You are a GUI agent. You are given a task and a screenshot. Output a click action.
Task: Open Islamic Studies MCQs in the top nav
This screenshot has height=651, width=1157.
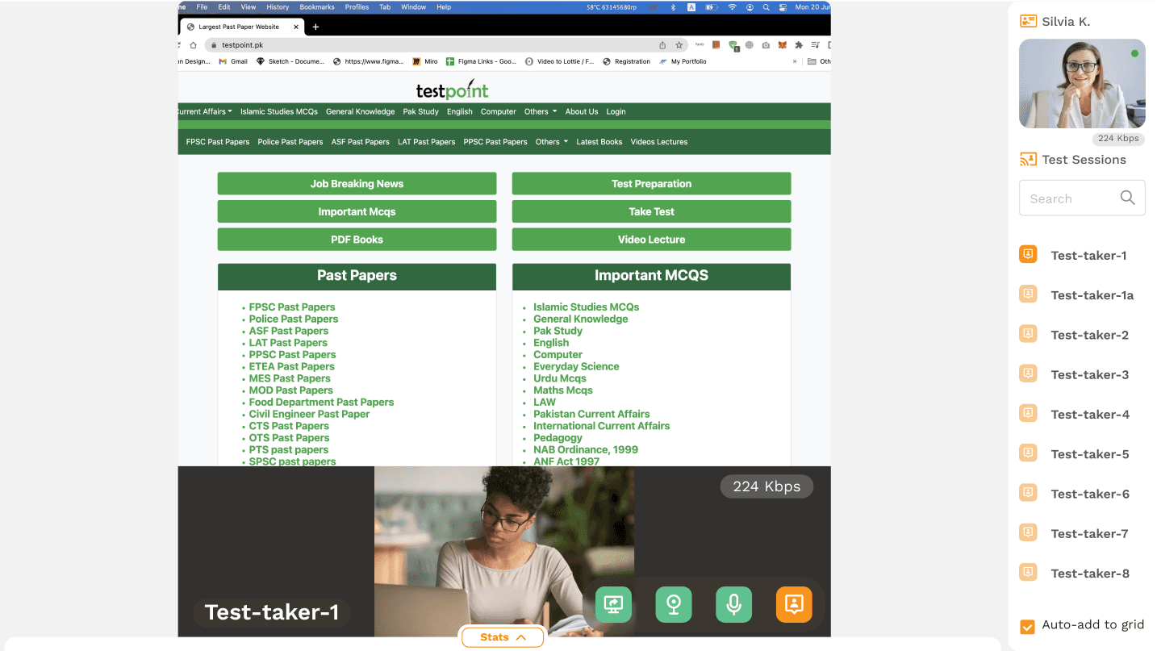pos(279,111)
